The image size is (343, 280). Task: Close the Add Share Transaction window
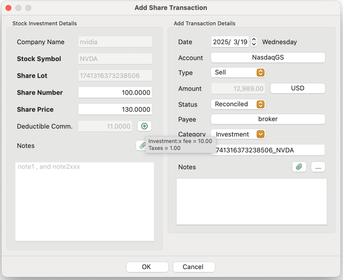click(9, 8)
